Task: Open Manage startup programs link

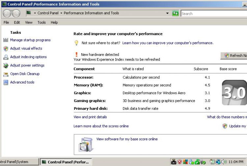Action: (x=30, y=40)
